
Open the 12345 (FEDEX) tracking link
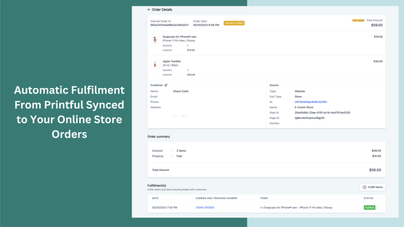pyautogui.click(x=205, y=207)
